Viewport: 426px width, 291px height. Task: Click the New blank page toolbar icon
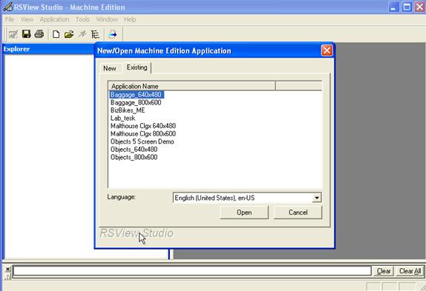[x=56, y=34]
